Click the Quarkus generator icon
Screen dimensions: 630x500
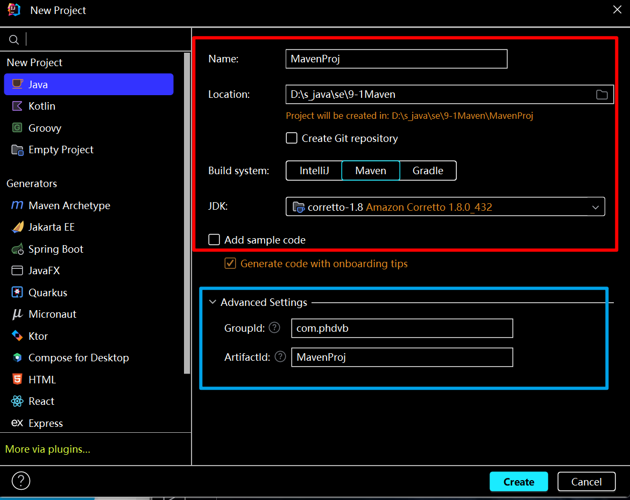(x=17, y=292)
